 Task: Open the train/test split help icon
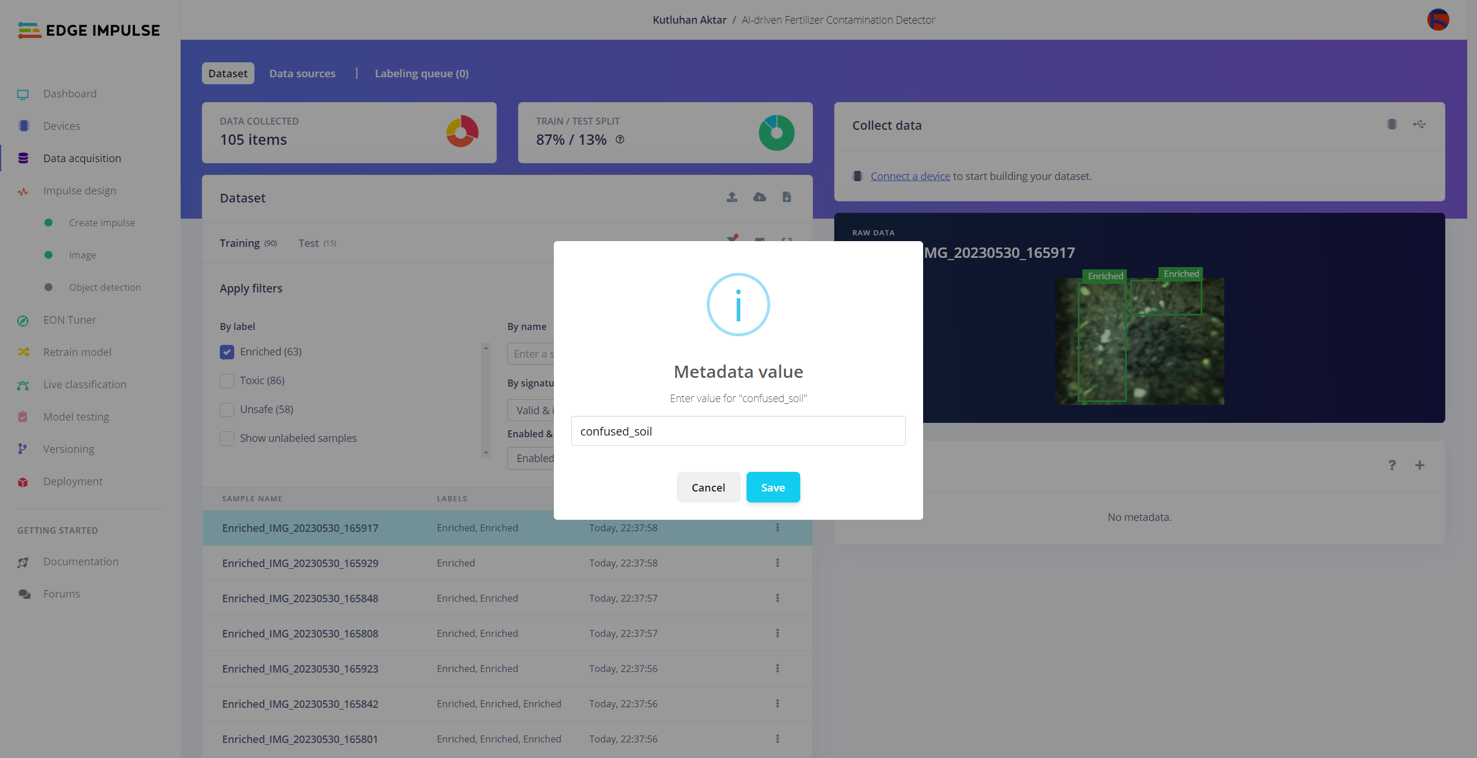pyautogui.click(x=620, y=140)
